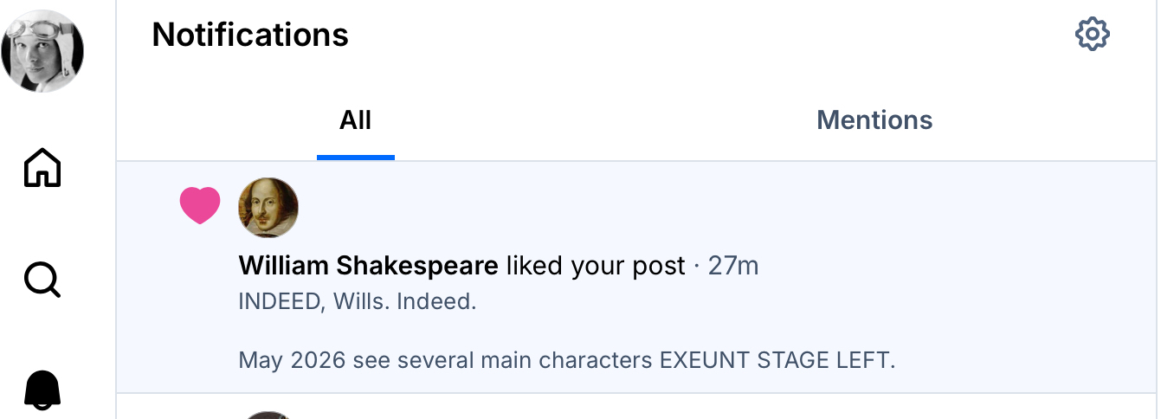Switch to the Mentions tab
This screenshot has height=419, width=1161.
874,120
